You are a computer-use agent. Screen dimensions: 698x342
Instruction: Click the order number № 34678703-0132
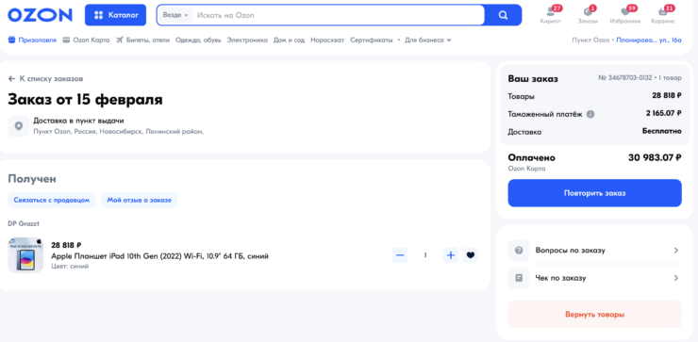click(x=625, y=78)
